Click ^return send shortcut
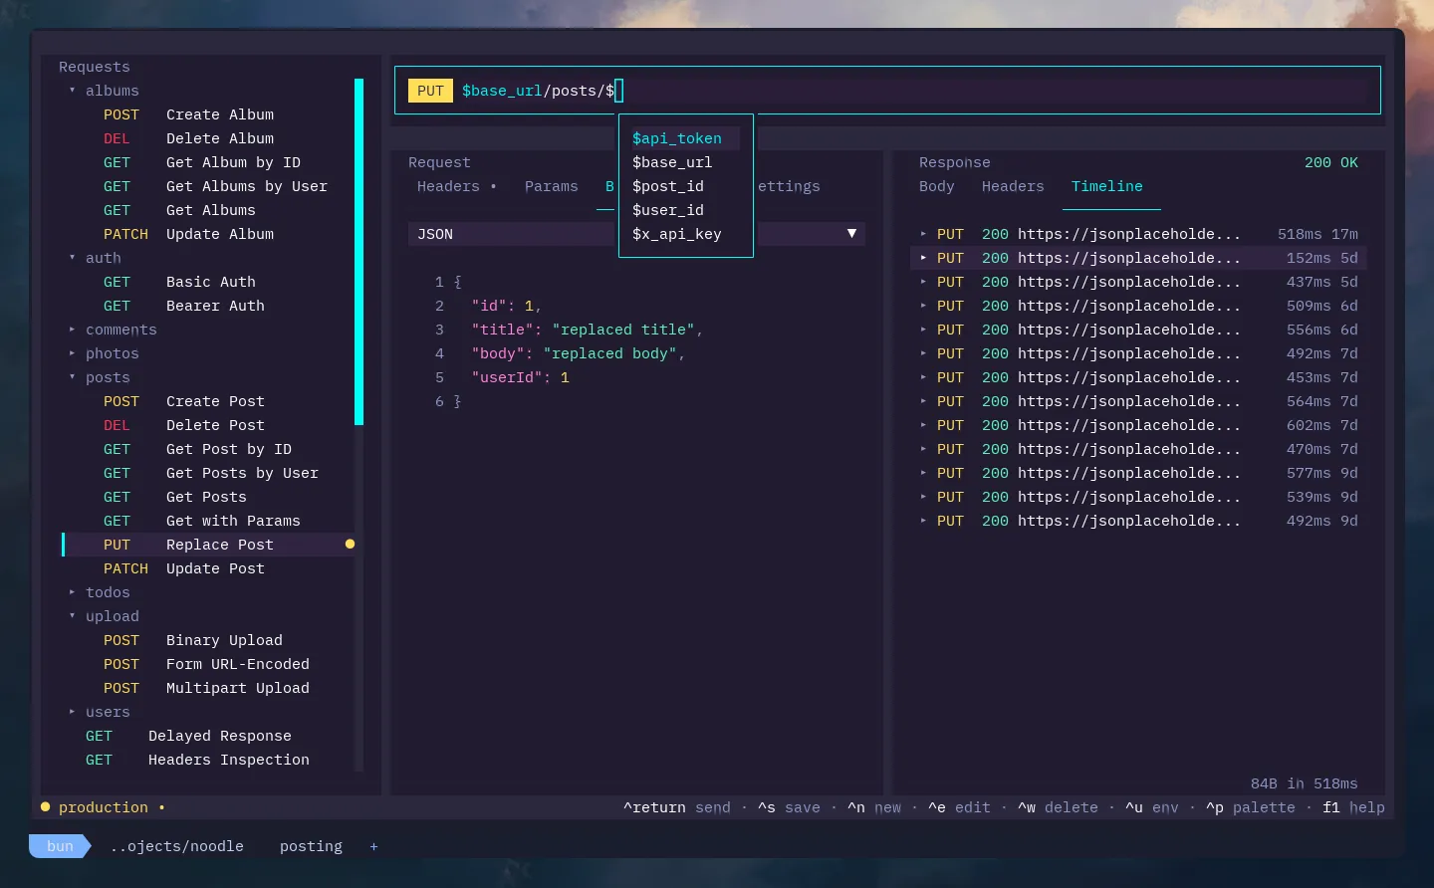Viewport: 1434px width, 888px height. tap(676, 807)
